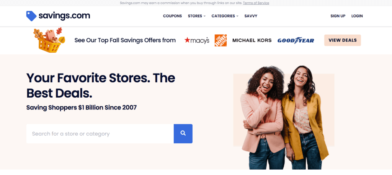
Task: Select the Goodyear logo
Action: [296, 40]
